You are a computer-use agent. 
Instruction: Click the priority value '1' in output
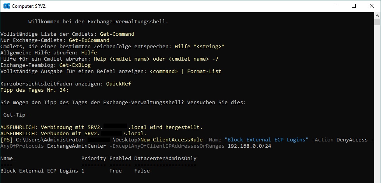pos(83,171)
